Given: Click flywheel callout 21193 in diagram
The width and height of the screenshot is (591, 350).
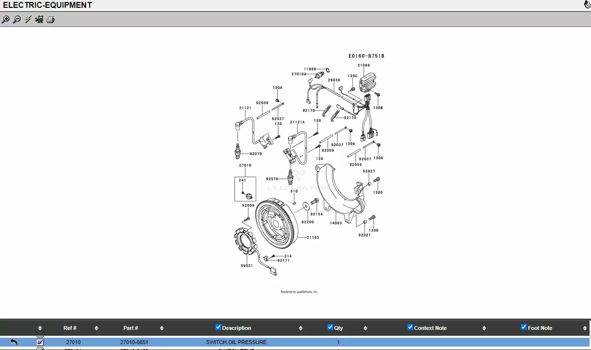Looking at the screenshot, I should [313, 238].
